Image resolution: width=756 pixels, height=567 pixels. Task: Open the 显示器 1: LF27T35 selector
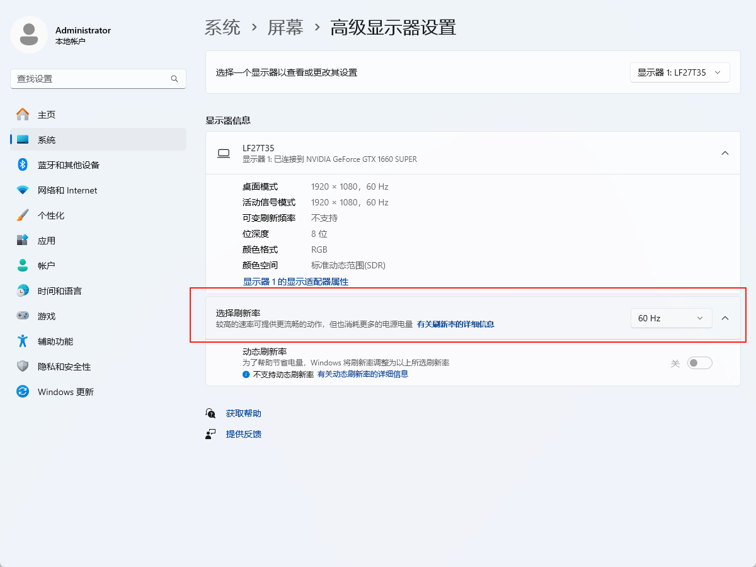[x=680, y=72]
